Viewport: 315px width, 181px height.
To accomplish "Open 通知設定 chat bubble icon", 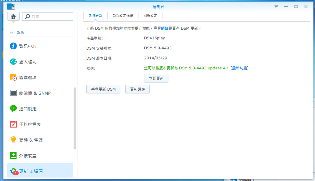I will tap(13, 109).
